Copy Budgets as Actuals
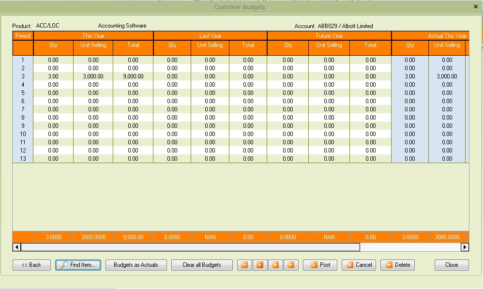This screenshot has width=483, height=289. pos(136,265)
